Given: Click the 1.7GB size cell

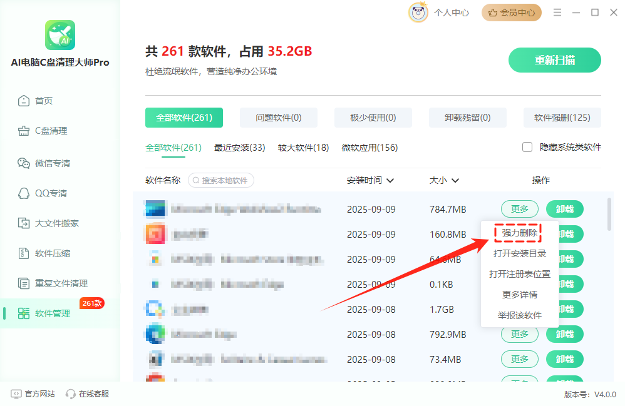Looking at the screenshot, I should pos(442,310).
